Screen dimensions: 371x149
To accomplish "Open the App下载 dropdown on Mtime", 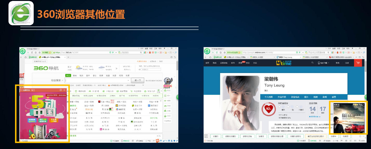I will (x=324, y=63).
